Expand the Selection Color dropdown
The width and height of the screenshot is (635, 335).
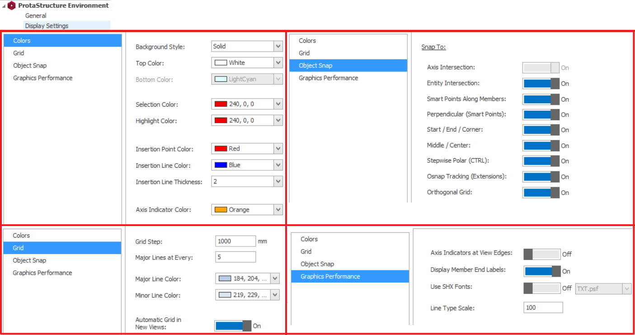[278, 104]
